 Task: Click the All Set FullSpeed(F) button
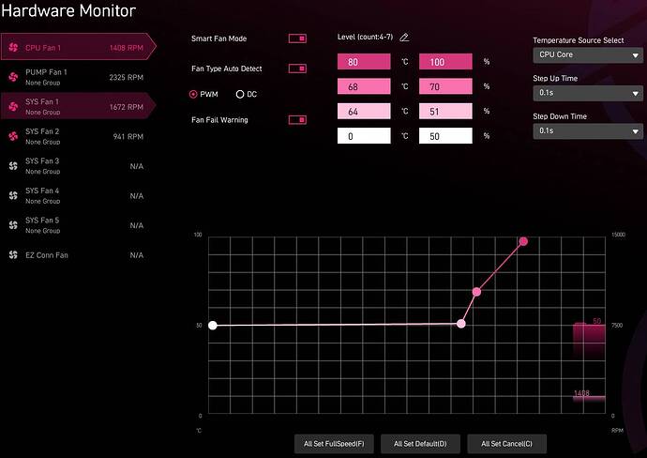334,444
